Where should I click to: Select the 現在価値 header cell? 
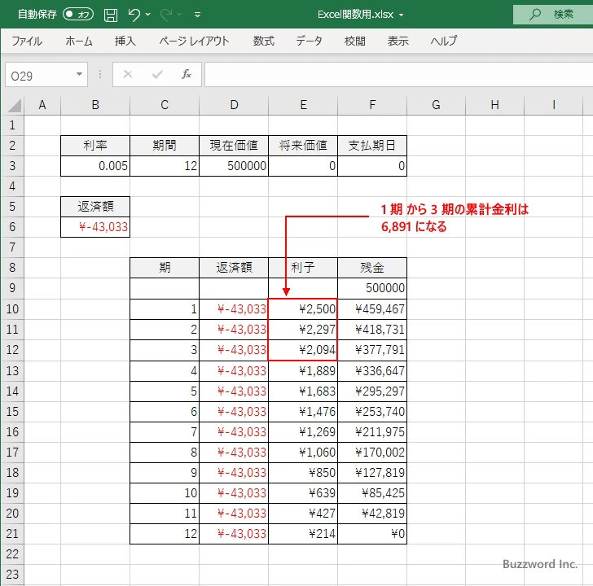click(x=234, y=146)
